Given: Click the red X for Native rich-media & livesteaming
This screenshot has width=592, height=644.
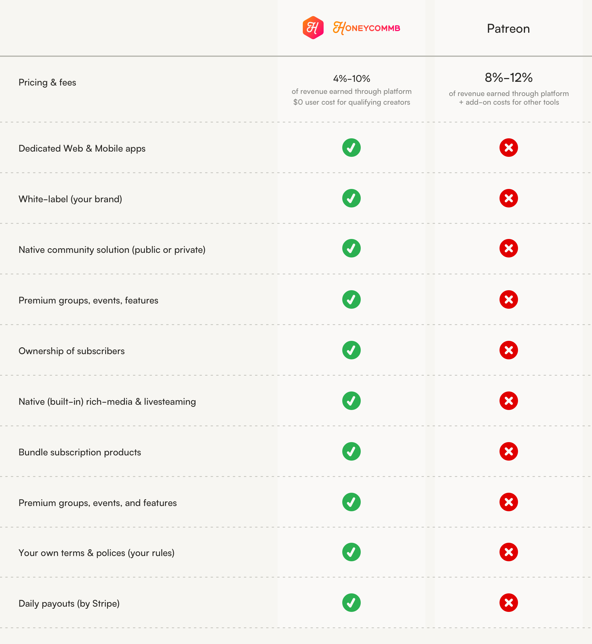Looking at the screenshot, I should click(x=509, y=401).
